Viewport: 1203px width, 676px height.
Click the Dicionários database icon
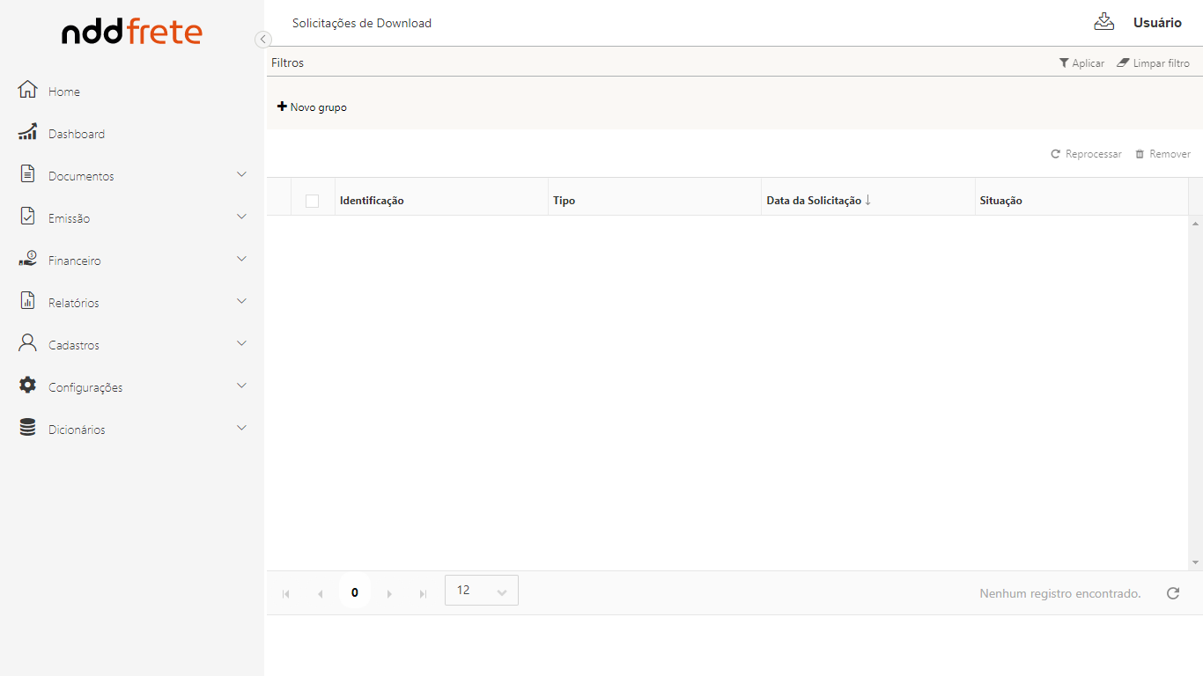(x=28, y=428)
